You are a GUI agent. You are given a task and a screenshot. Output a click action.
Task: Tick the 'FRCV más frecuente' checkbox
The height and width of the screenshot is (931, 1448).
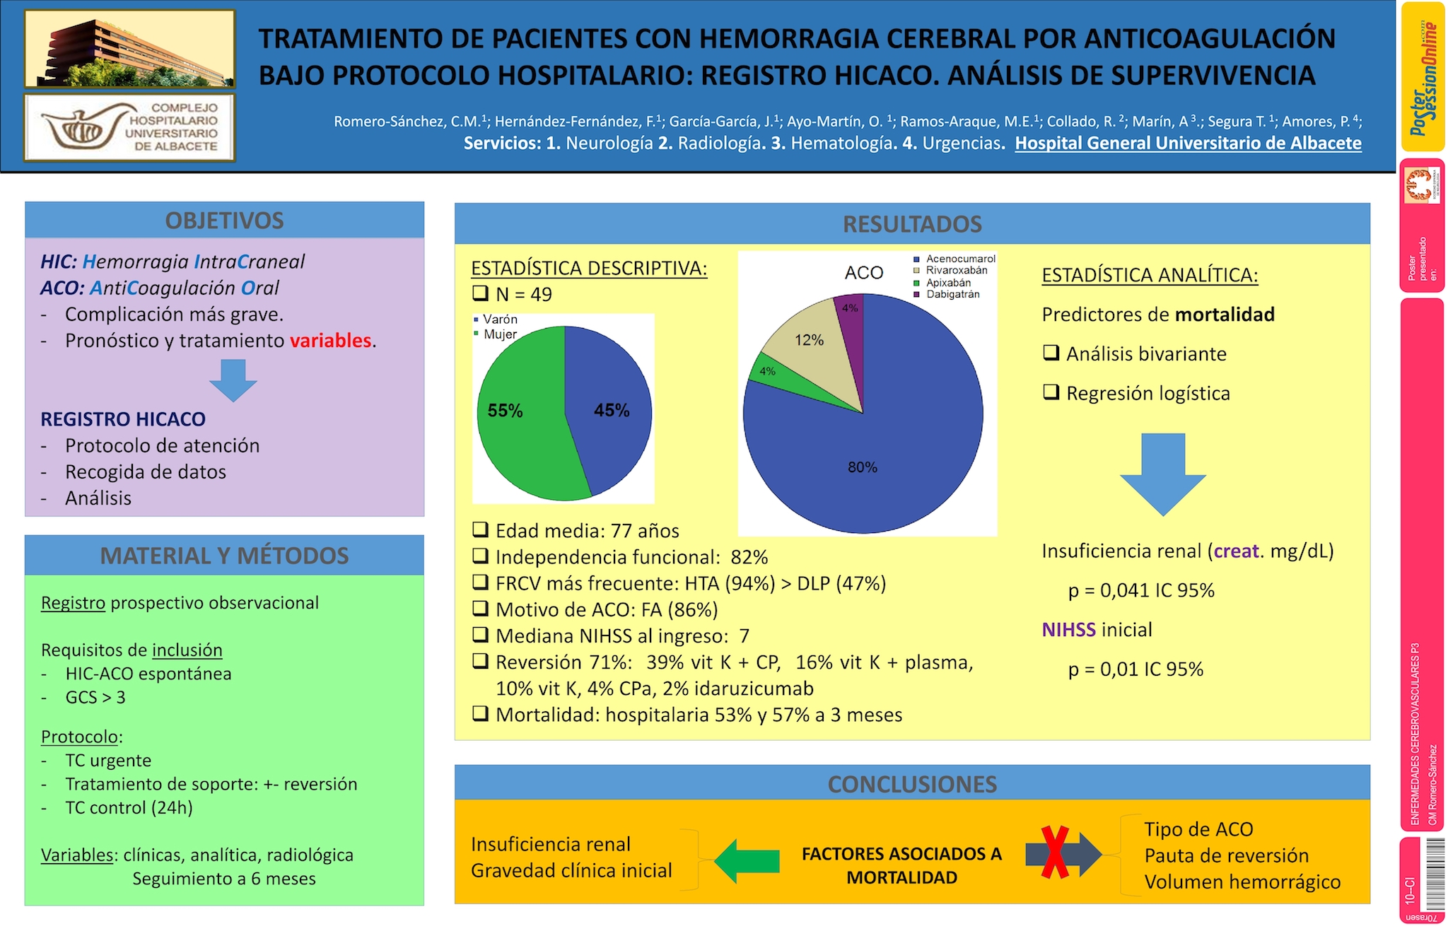(481, 582)
